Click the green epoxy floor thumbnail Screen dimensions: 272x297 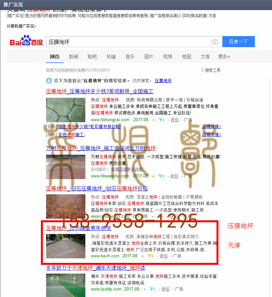(x=66, y=285)
